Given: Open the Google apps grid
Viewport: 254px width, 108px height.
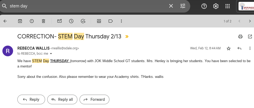Looking at the screenshot, I should (228, 6).
